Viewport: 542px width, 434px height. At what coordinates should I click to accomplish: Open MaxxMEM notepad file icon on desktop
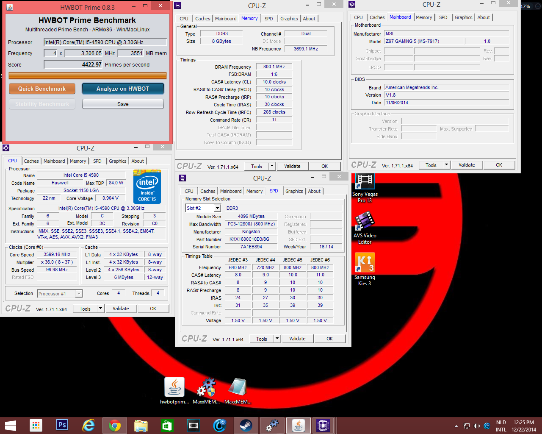click(238, 391)
